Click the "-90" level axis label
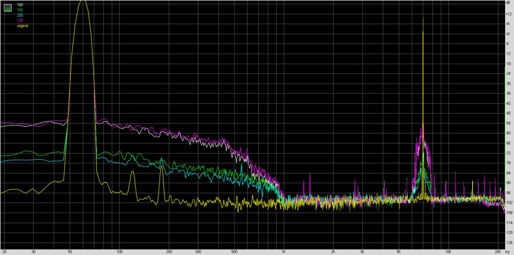Screen dimensions: 514x255 (508, 183)
